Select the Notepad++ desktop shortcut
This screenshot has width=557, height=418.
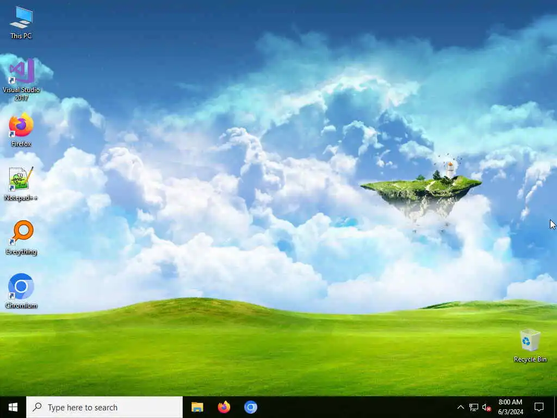tap(21, 184)
